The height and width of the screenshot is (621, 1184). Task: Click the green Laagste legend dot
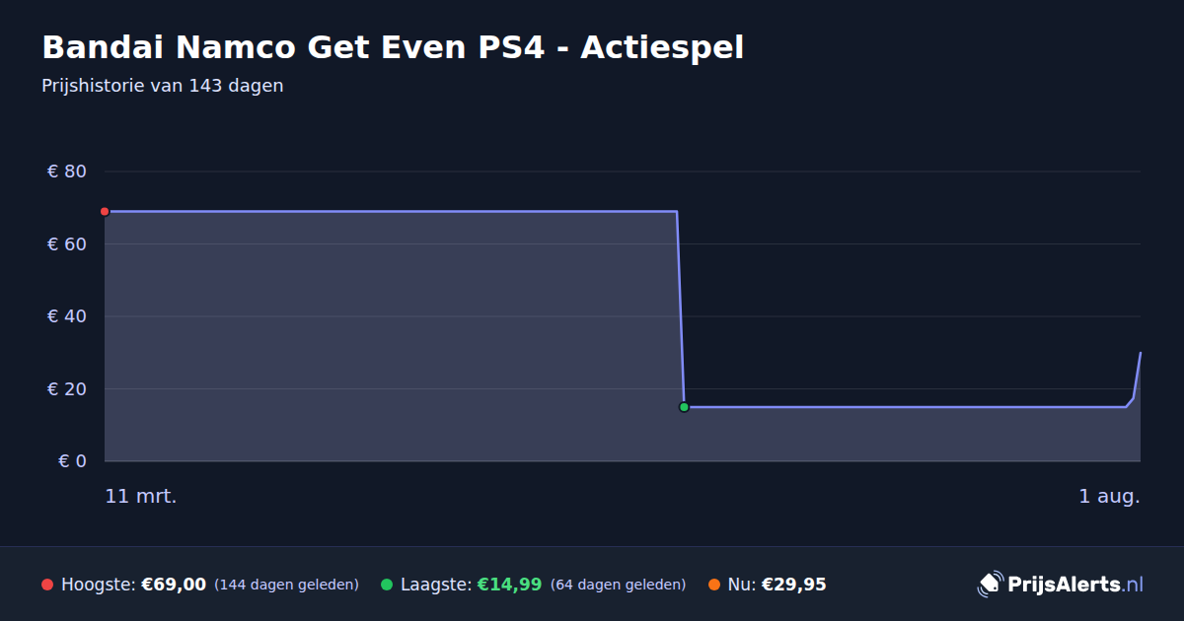pos(387,585)
